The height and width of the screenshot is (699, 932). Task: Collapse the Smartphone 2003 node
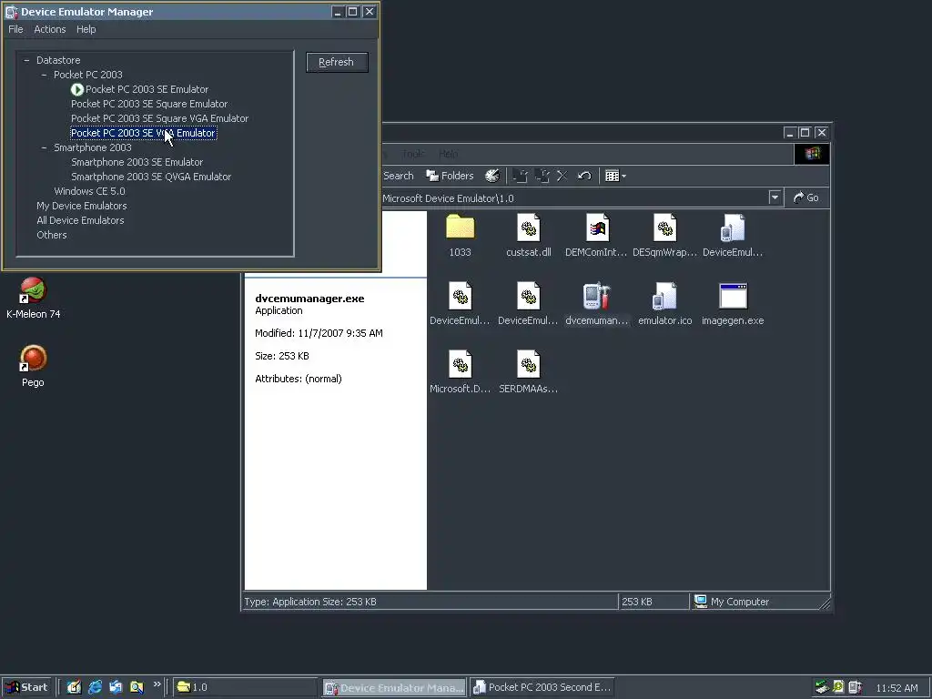pyautogui.click(x=44, y=147)
